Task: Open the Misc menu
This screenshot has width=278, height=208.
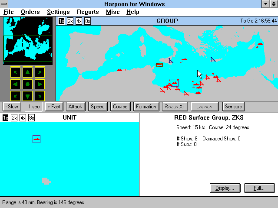Action: click(113, 12)
